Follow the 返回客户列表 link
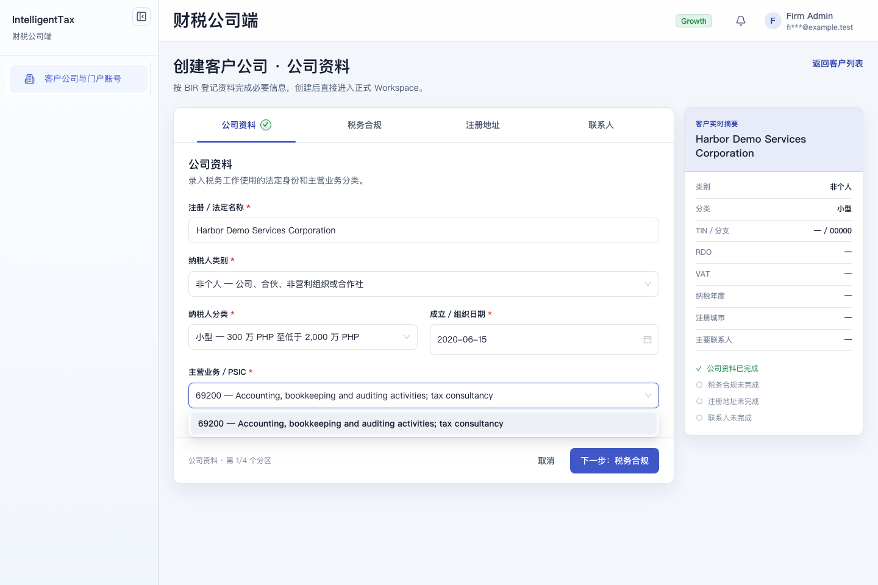Screen dimensions: 878x585 point(838,63)
